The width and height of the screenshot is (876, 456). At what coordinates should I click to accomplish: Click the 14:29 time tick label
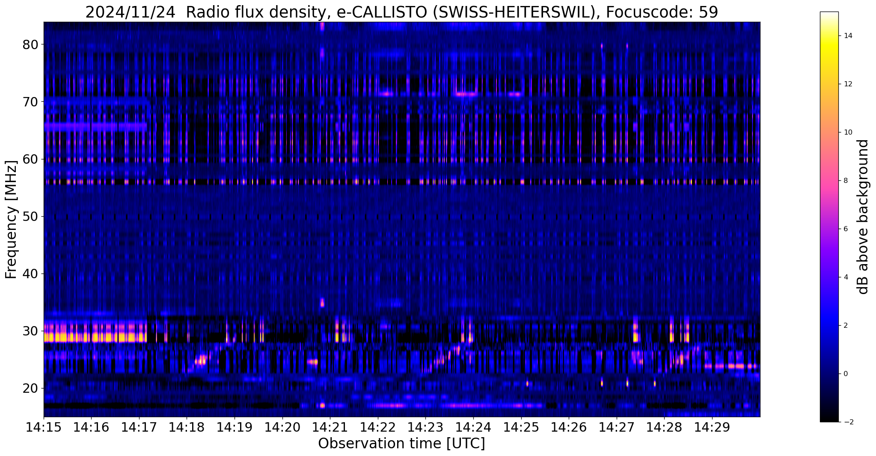click(x=712, y=427)
